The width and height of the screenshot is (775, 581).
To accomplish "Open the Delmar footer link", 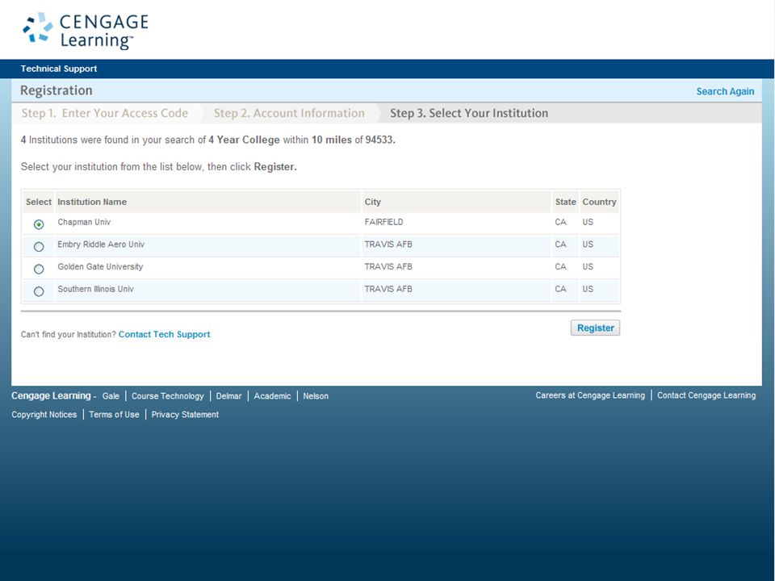I will (x=228, y=396).
